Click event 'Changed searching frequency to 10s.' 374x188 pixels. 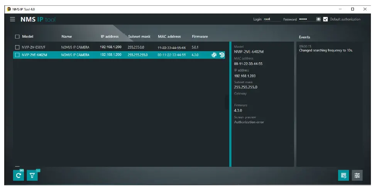click(326, 50)
